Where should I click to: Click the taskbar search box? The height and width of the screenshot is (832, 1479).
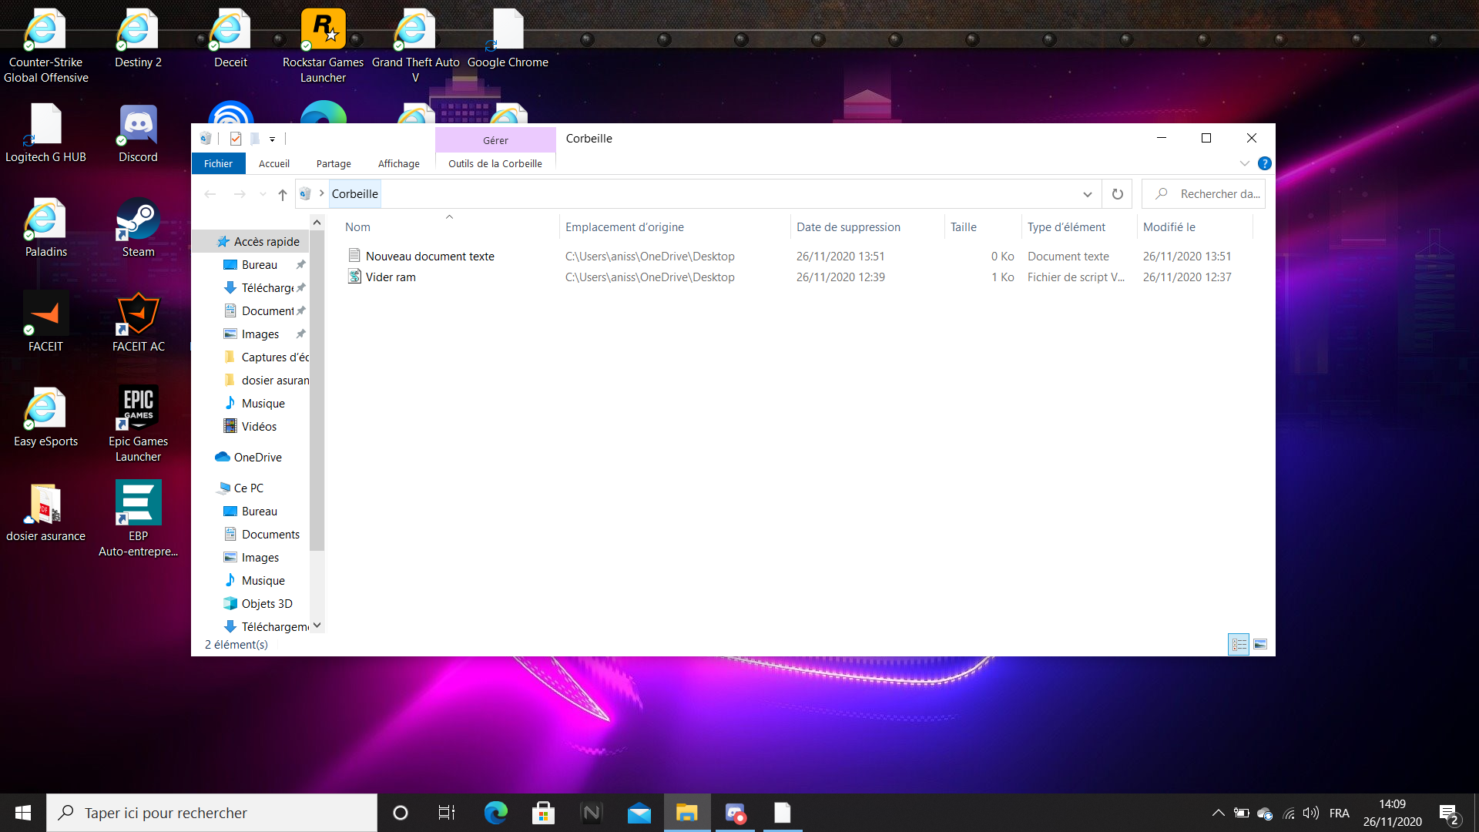pyautogui.click(x=212, y=813)
